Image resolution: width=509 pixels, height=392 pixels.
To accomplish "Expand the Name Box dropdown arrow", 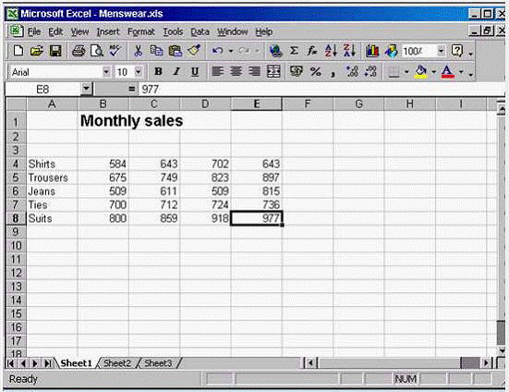I will pos(86,89).
